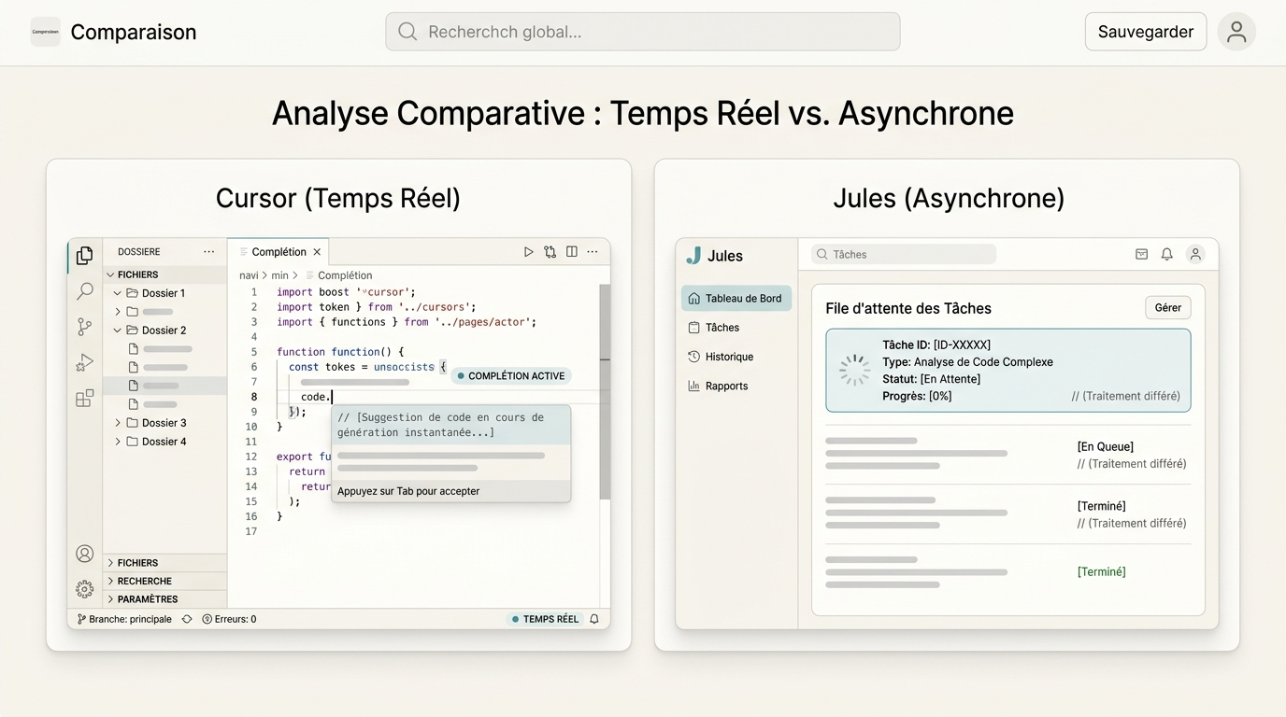Collapse the Dossier 2 folder

tap(118, 330)
